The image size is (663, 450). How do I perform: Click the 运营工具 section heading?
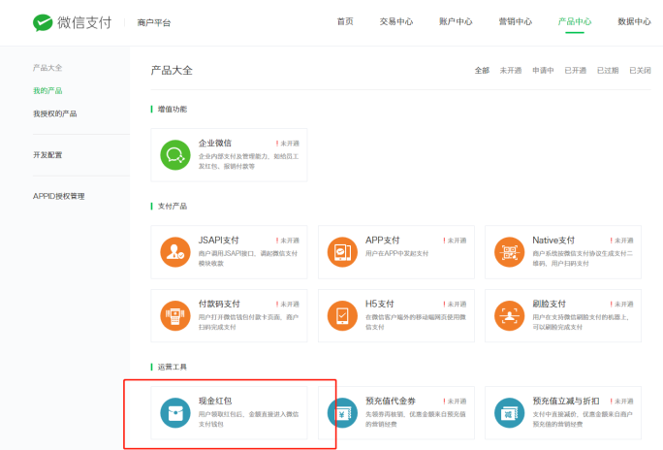[x=173, y=367]
